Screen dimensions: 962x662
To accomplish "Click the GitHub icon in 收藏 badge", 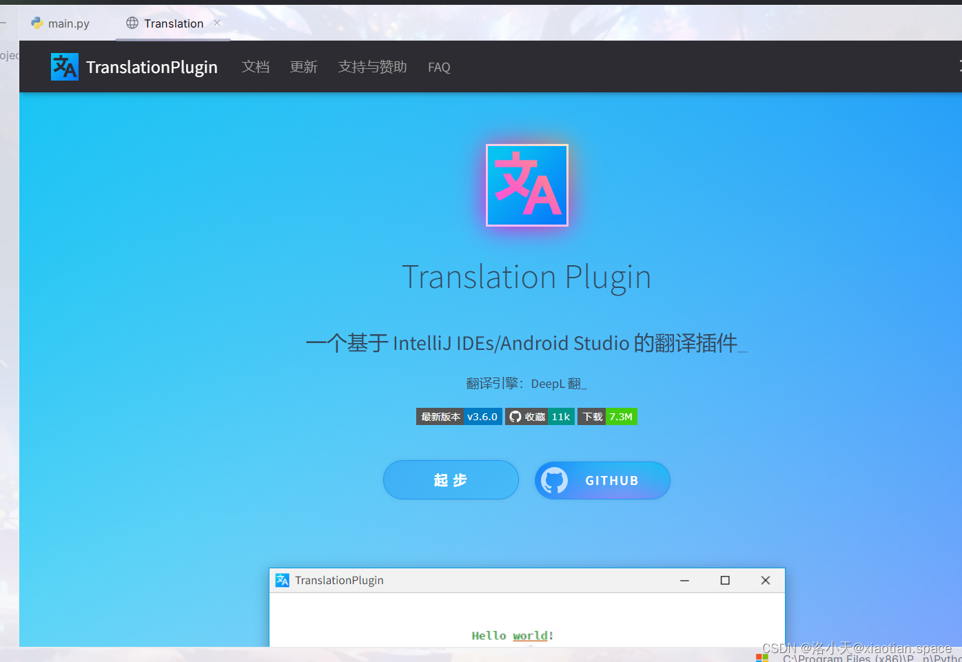I will click(x=515, y=417).
